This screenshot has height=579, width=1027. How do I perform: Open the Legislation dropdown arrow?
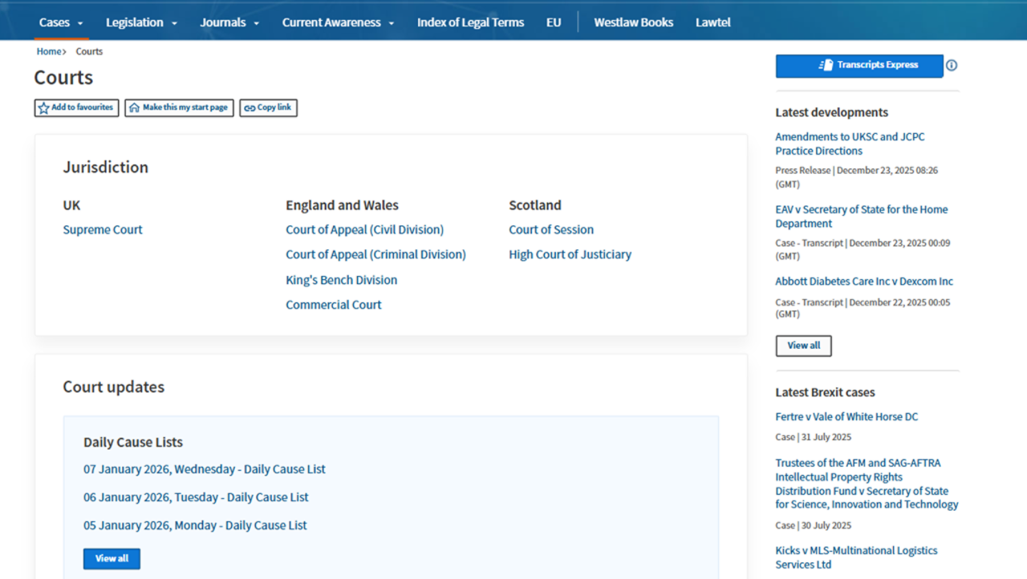click(174, 23)
